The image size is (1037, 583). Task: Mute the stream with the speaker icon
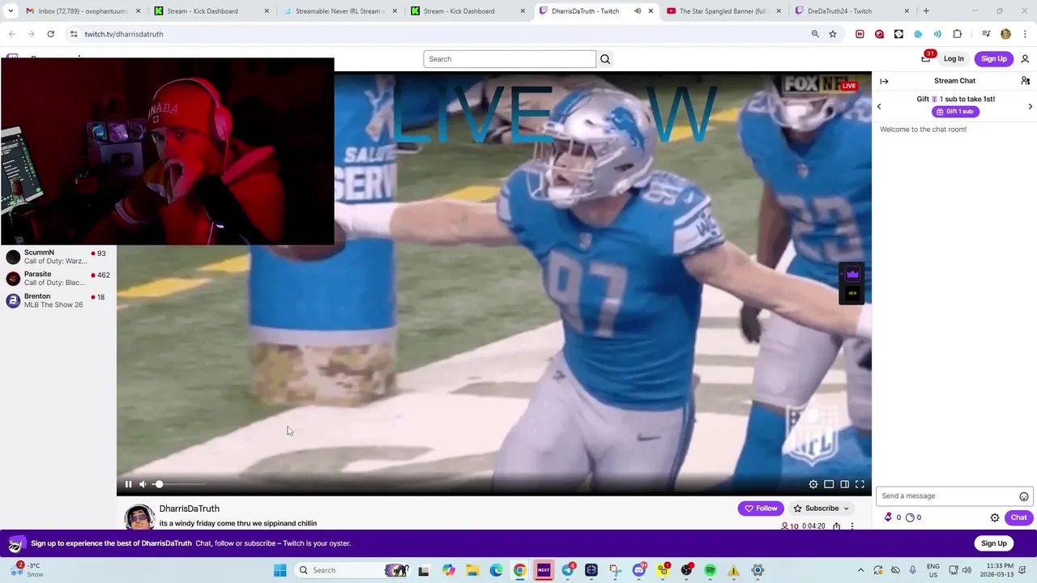pyautogui.click(x=143, y=484)
